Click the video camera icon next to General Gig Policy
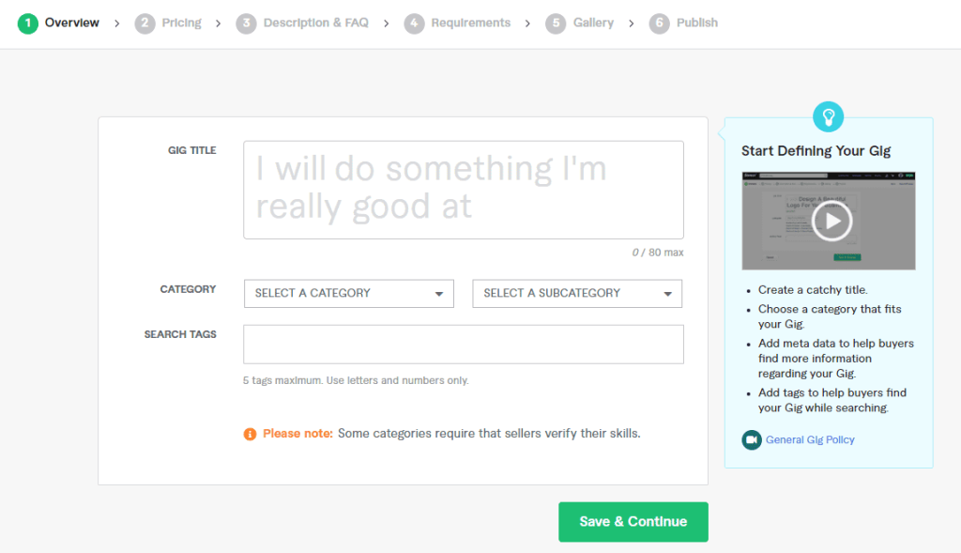Viewport: 961px width, 553px height. pyautogui.click(x=752, y=439)
